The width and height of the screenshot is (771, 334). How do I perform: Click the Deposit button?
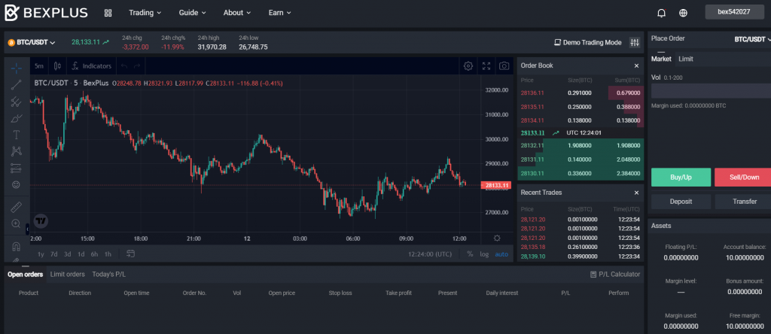681,202
